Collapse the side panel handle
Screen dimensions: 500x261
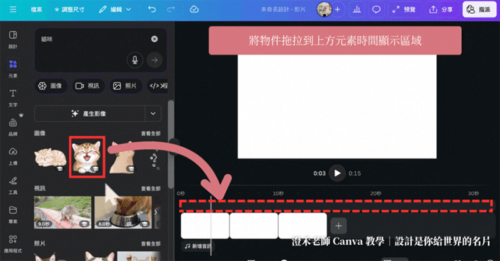click(174, 147)
